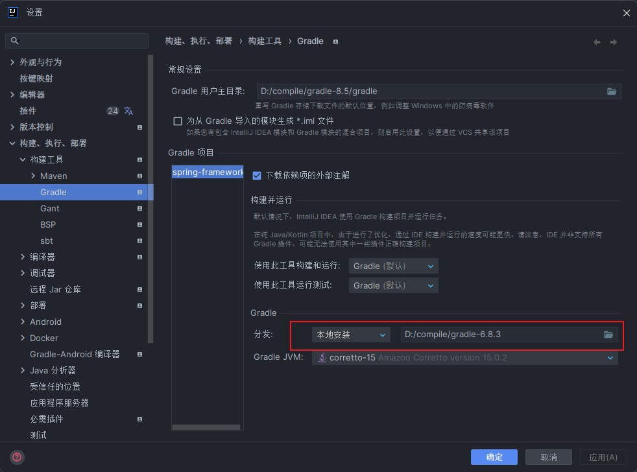Click the 确定 button
The image size is (637, 472).
coord(494,457)
